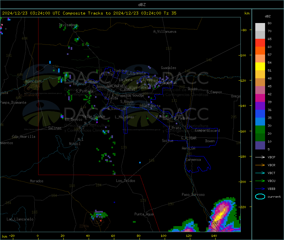
Task: Click the white VBCP arrow in legend
Action: [260, 157]
